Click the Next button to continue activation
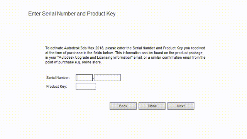Viewport: 247px width, 139px height. (x=181, y=106)
